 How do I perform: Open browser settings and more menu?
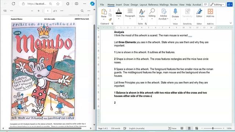[85, 4]
